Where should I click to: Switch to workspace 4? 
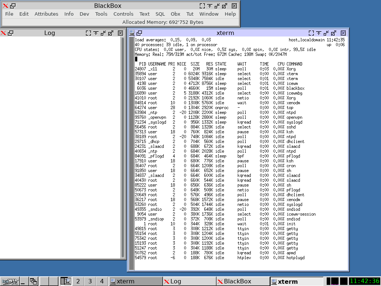pos(102,281)
